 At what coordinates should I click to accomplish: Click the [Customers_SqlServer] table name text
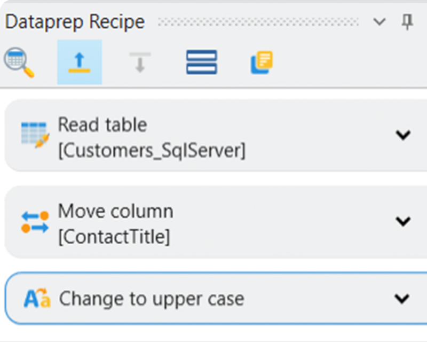152,151
